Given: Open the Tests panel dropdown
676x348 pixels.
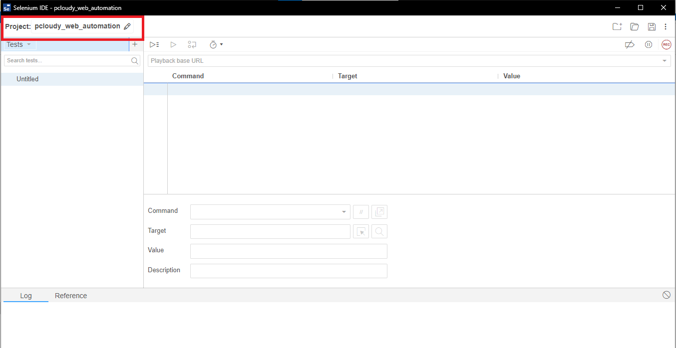Looking at the screenshot, I should (x=18, y=44).
